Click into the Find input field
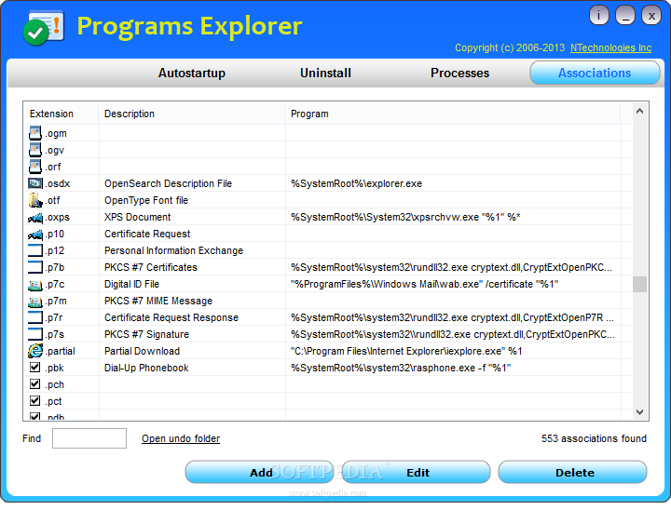 pyautogui.click(x=89, y=438)
